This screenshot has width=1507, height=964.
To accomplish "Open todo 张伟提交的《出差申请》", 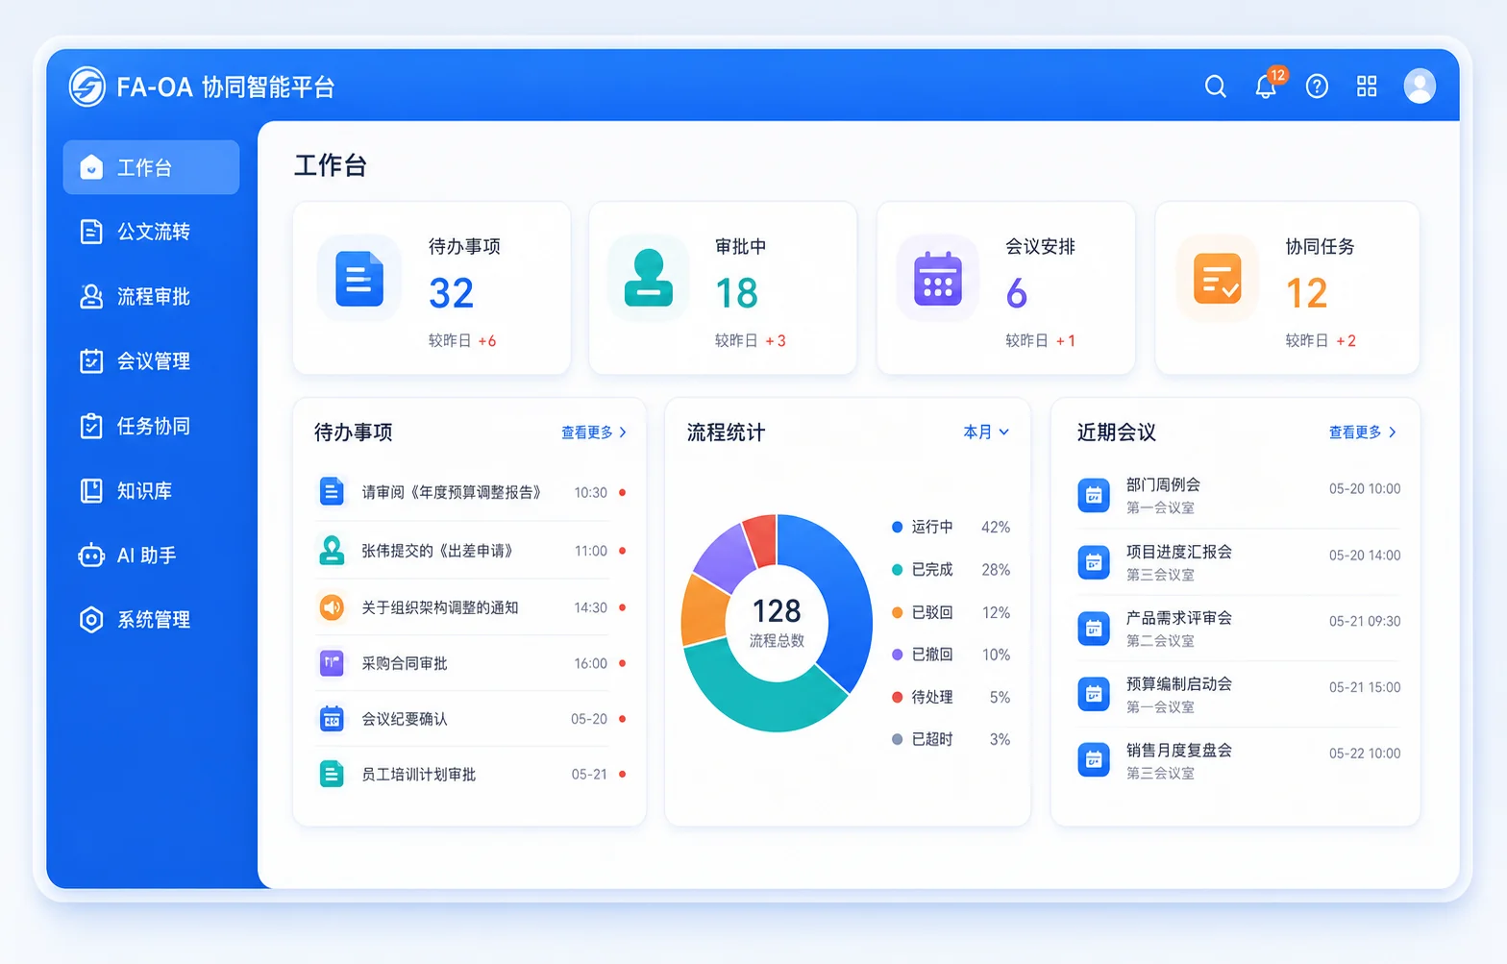I will (x=470, y=550).
